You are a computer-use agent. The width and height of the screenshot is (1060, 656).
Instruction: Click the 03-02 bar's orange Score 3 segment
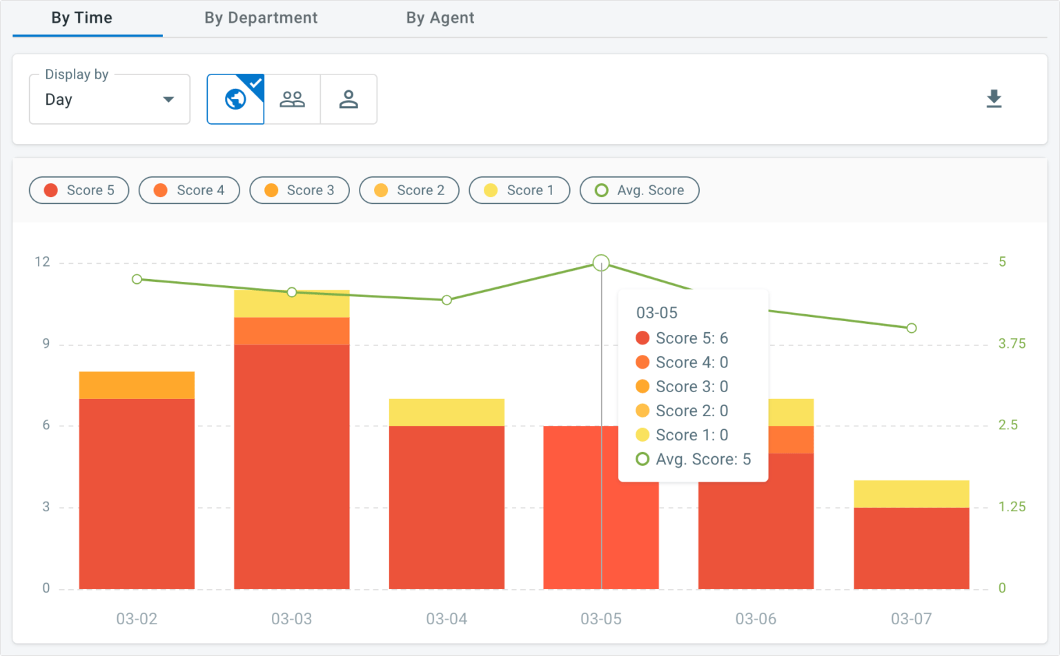pos(137,385)
